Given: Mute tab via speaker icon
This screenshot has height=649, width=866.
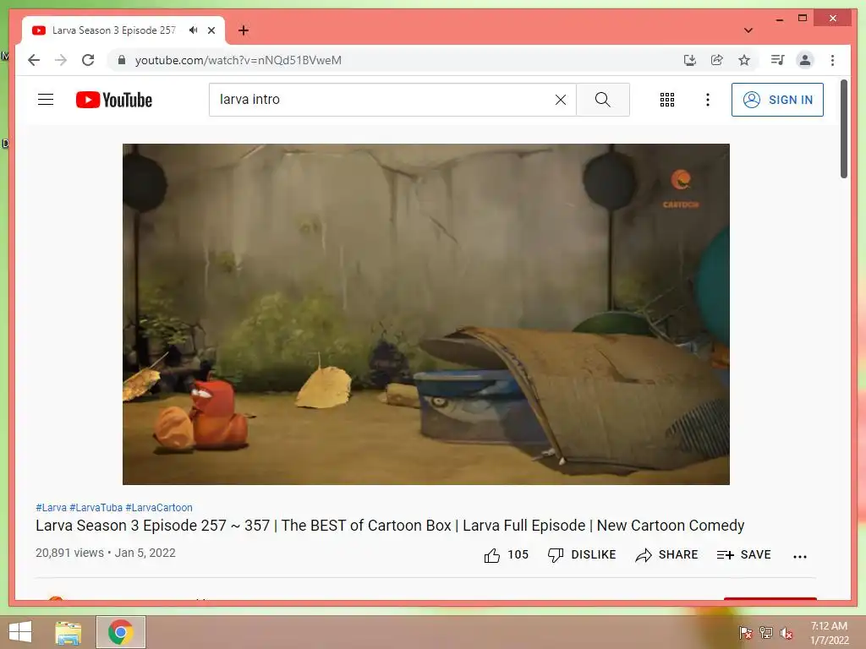Looking at the screenshot, I should point(193,30).
